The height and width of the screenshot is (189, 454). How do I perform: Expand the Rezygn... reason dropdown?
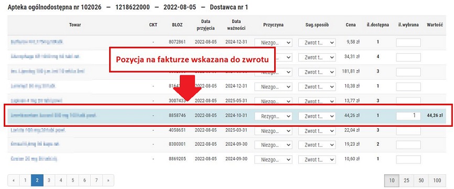click(x=273, y=116)
